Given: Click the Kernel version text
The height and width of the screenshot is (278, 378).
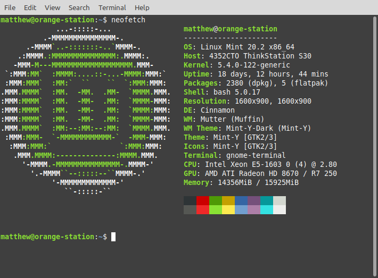Looking at the screenshot, I should click(248, 65).
